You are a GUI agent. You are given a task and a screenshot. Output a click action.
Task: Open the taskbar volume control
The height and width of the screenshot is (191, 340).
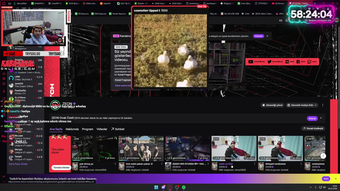(324, 188)
